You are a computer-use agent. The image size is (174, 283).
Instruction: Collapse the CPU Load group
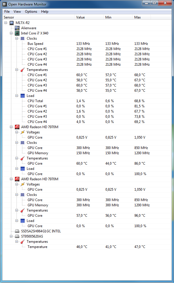(17, 96)
